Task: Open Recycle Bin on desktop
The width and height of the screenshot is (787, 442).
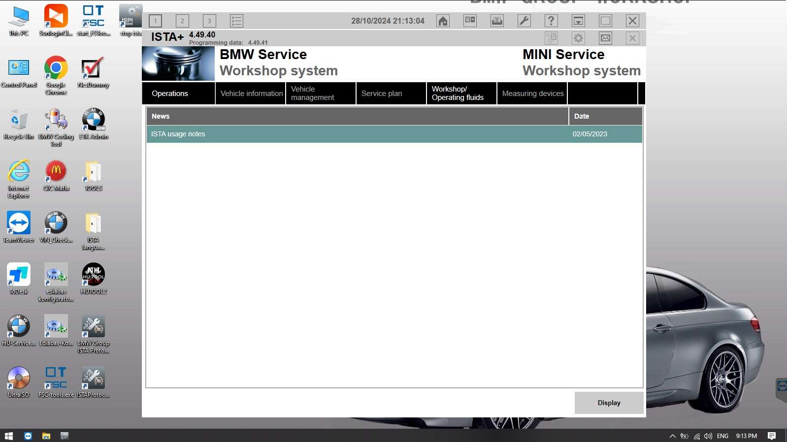Action: [x=19, y=124]
